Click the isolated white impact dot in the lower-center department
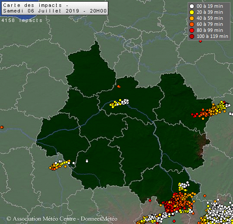The height and width of the screenshot is (224, 233). point(87,161)
